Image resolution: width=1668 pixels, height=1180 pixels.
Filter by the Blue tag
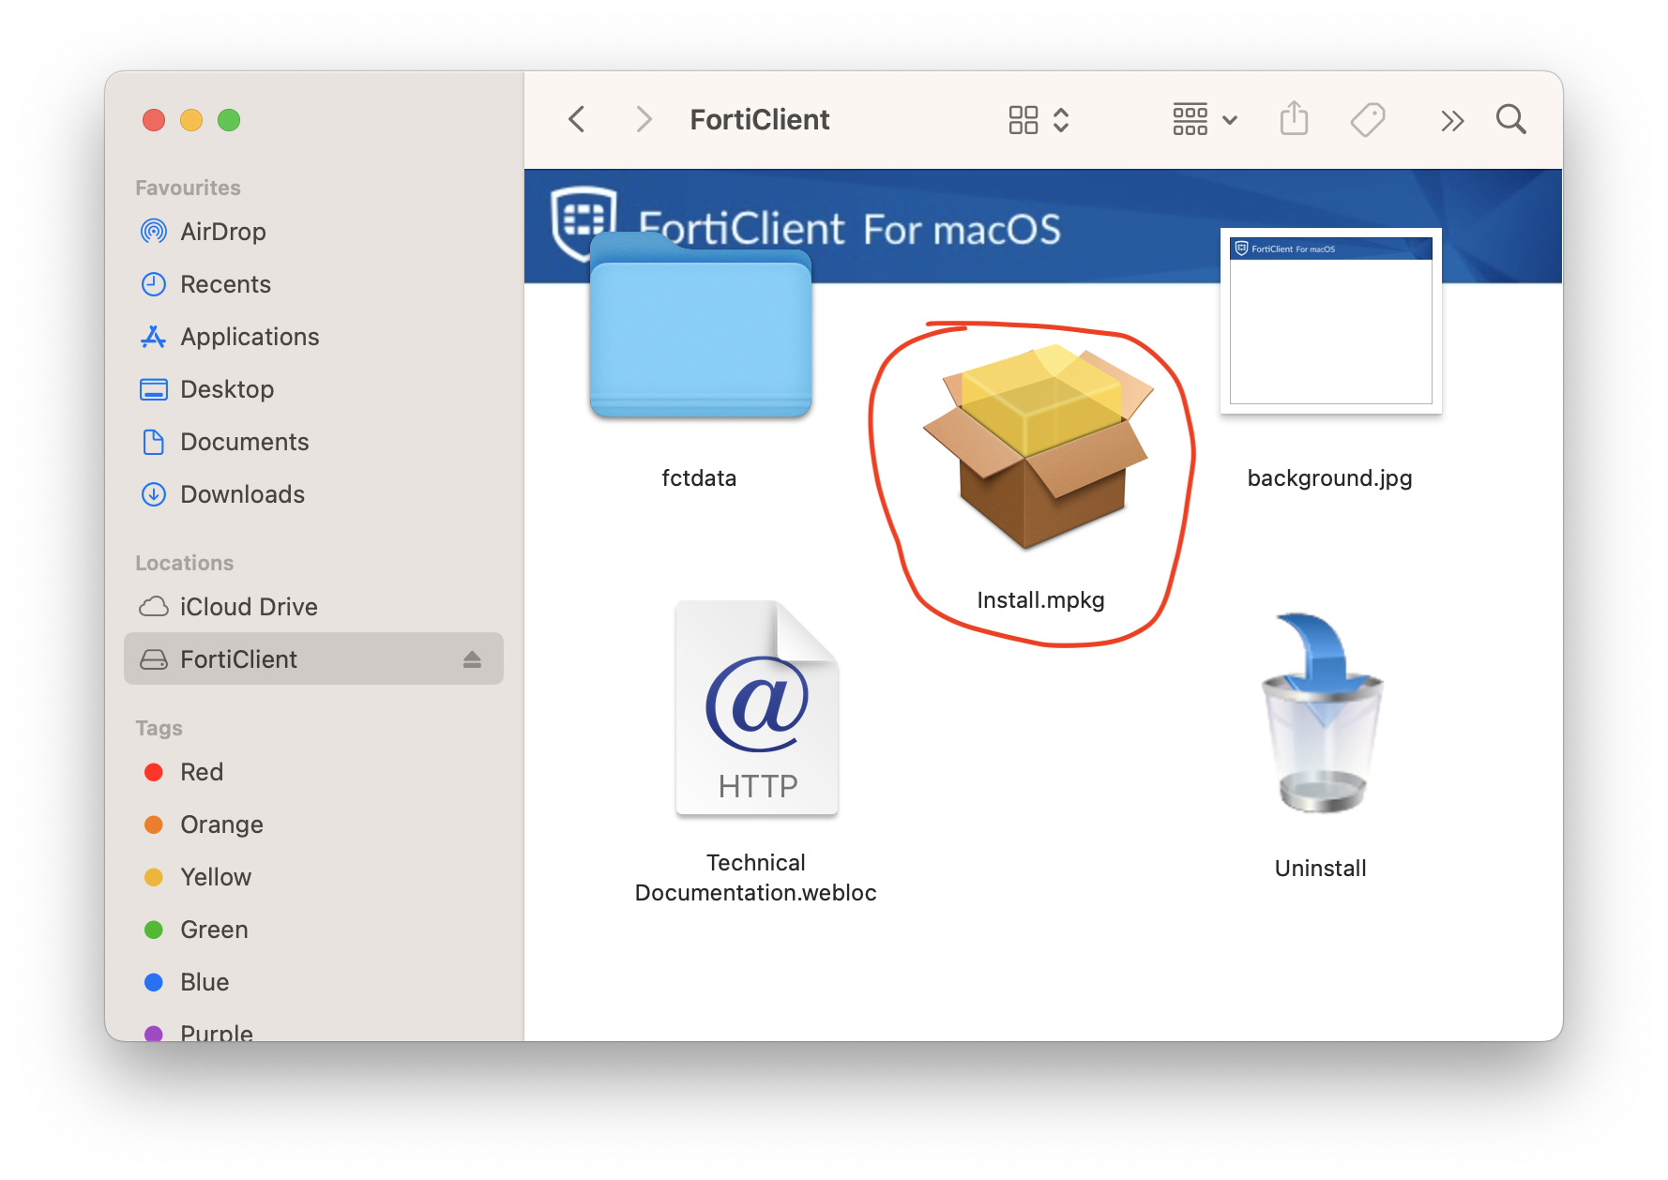point(313,982)
